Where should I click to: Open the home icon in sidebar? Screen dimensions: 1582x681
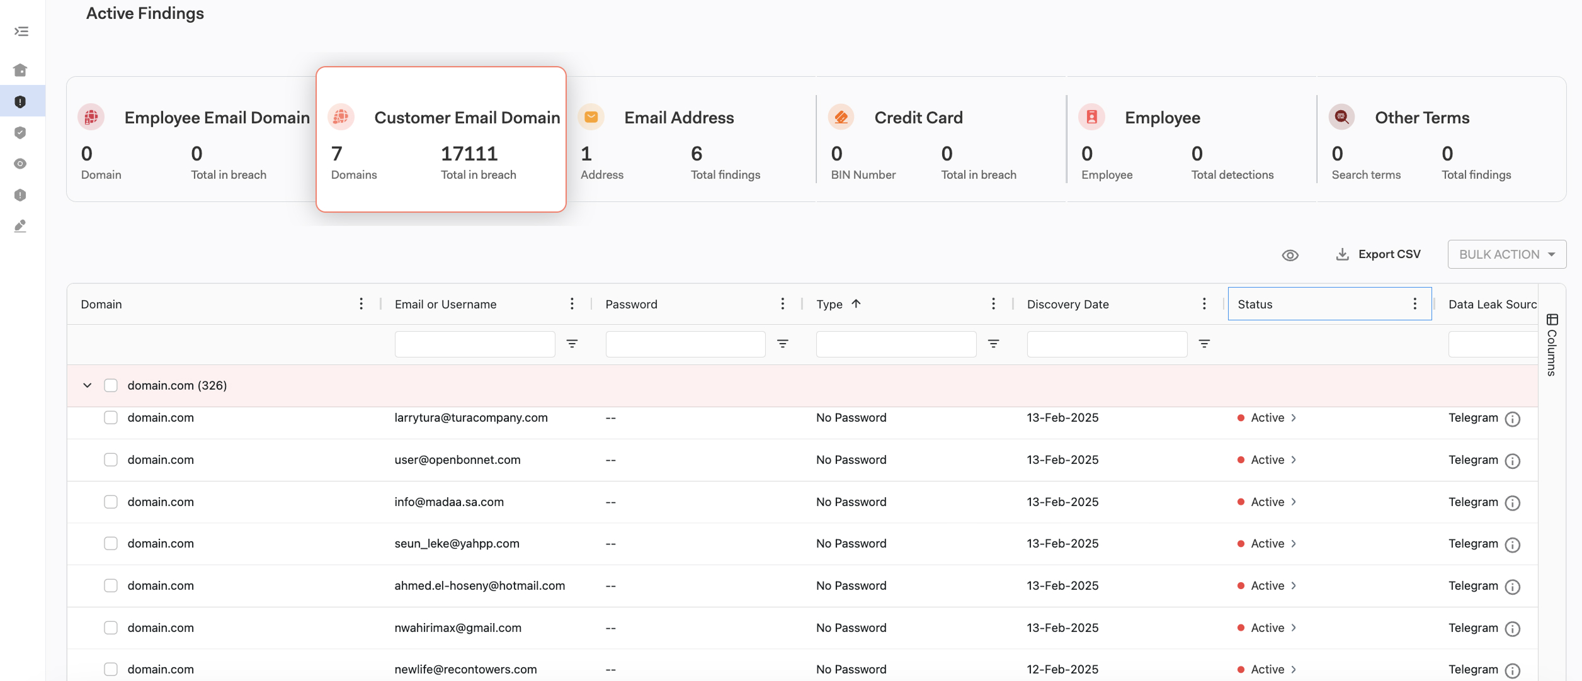click(20, 70)
